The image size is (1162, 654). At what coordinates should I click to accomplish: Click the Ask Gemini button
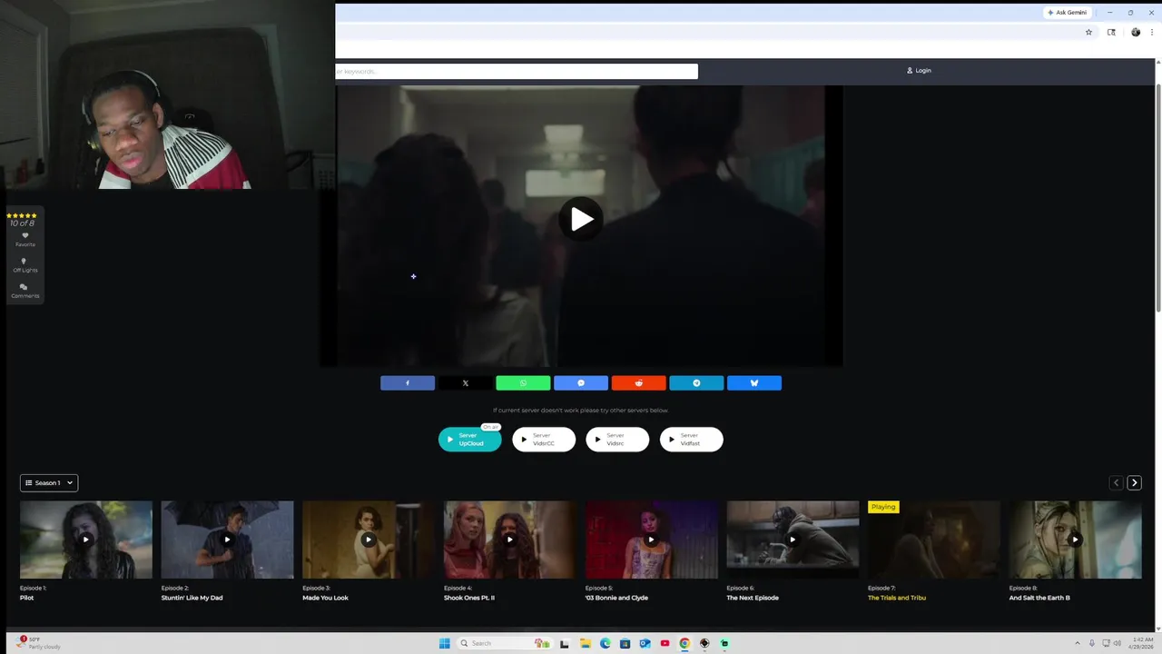click(1067, 13)
